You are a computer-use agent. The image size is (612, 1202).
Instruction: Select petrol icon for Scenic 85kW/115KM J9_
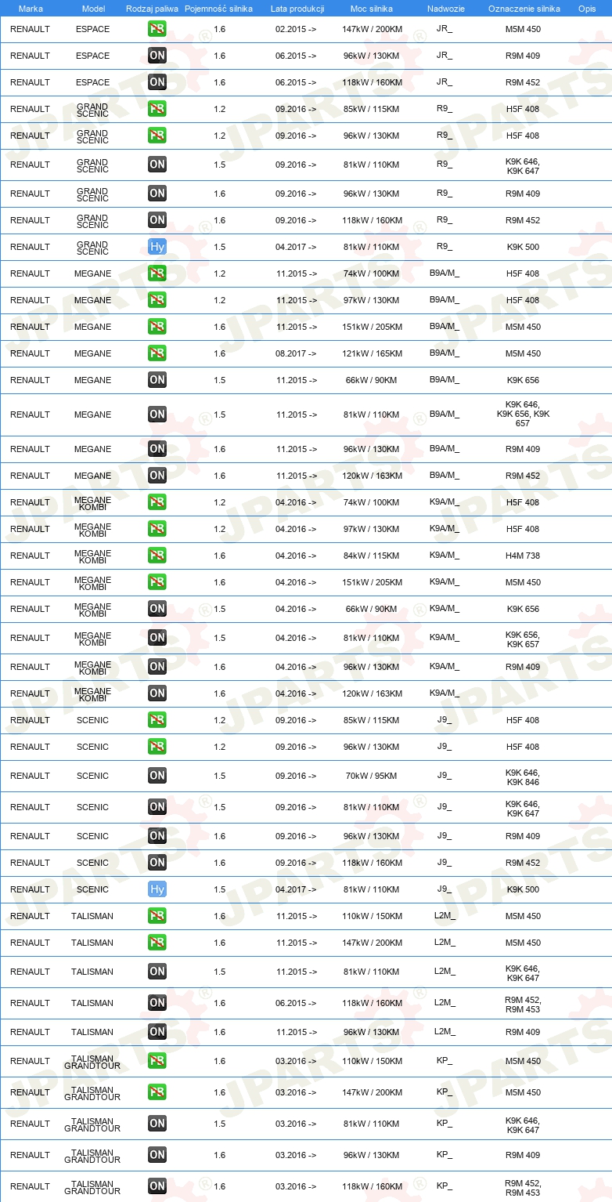(x=157, y=720)
